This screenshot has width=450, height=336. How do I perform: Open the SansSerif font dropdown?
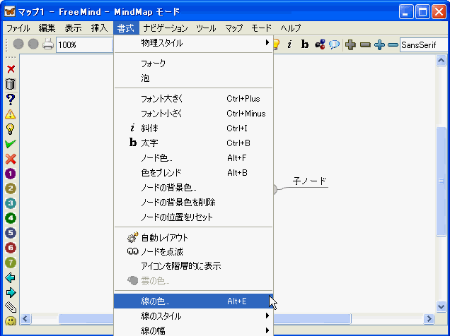424,45
